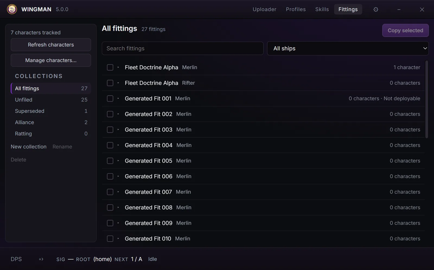Tick the Fleet Doctrine Alpha Rifter checkbox

[x=110, y=83]
